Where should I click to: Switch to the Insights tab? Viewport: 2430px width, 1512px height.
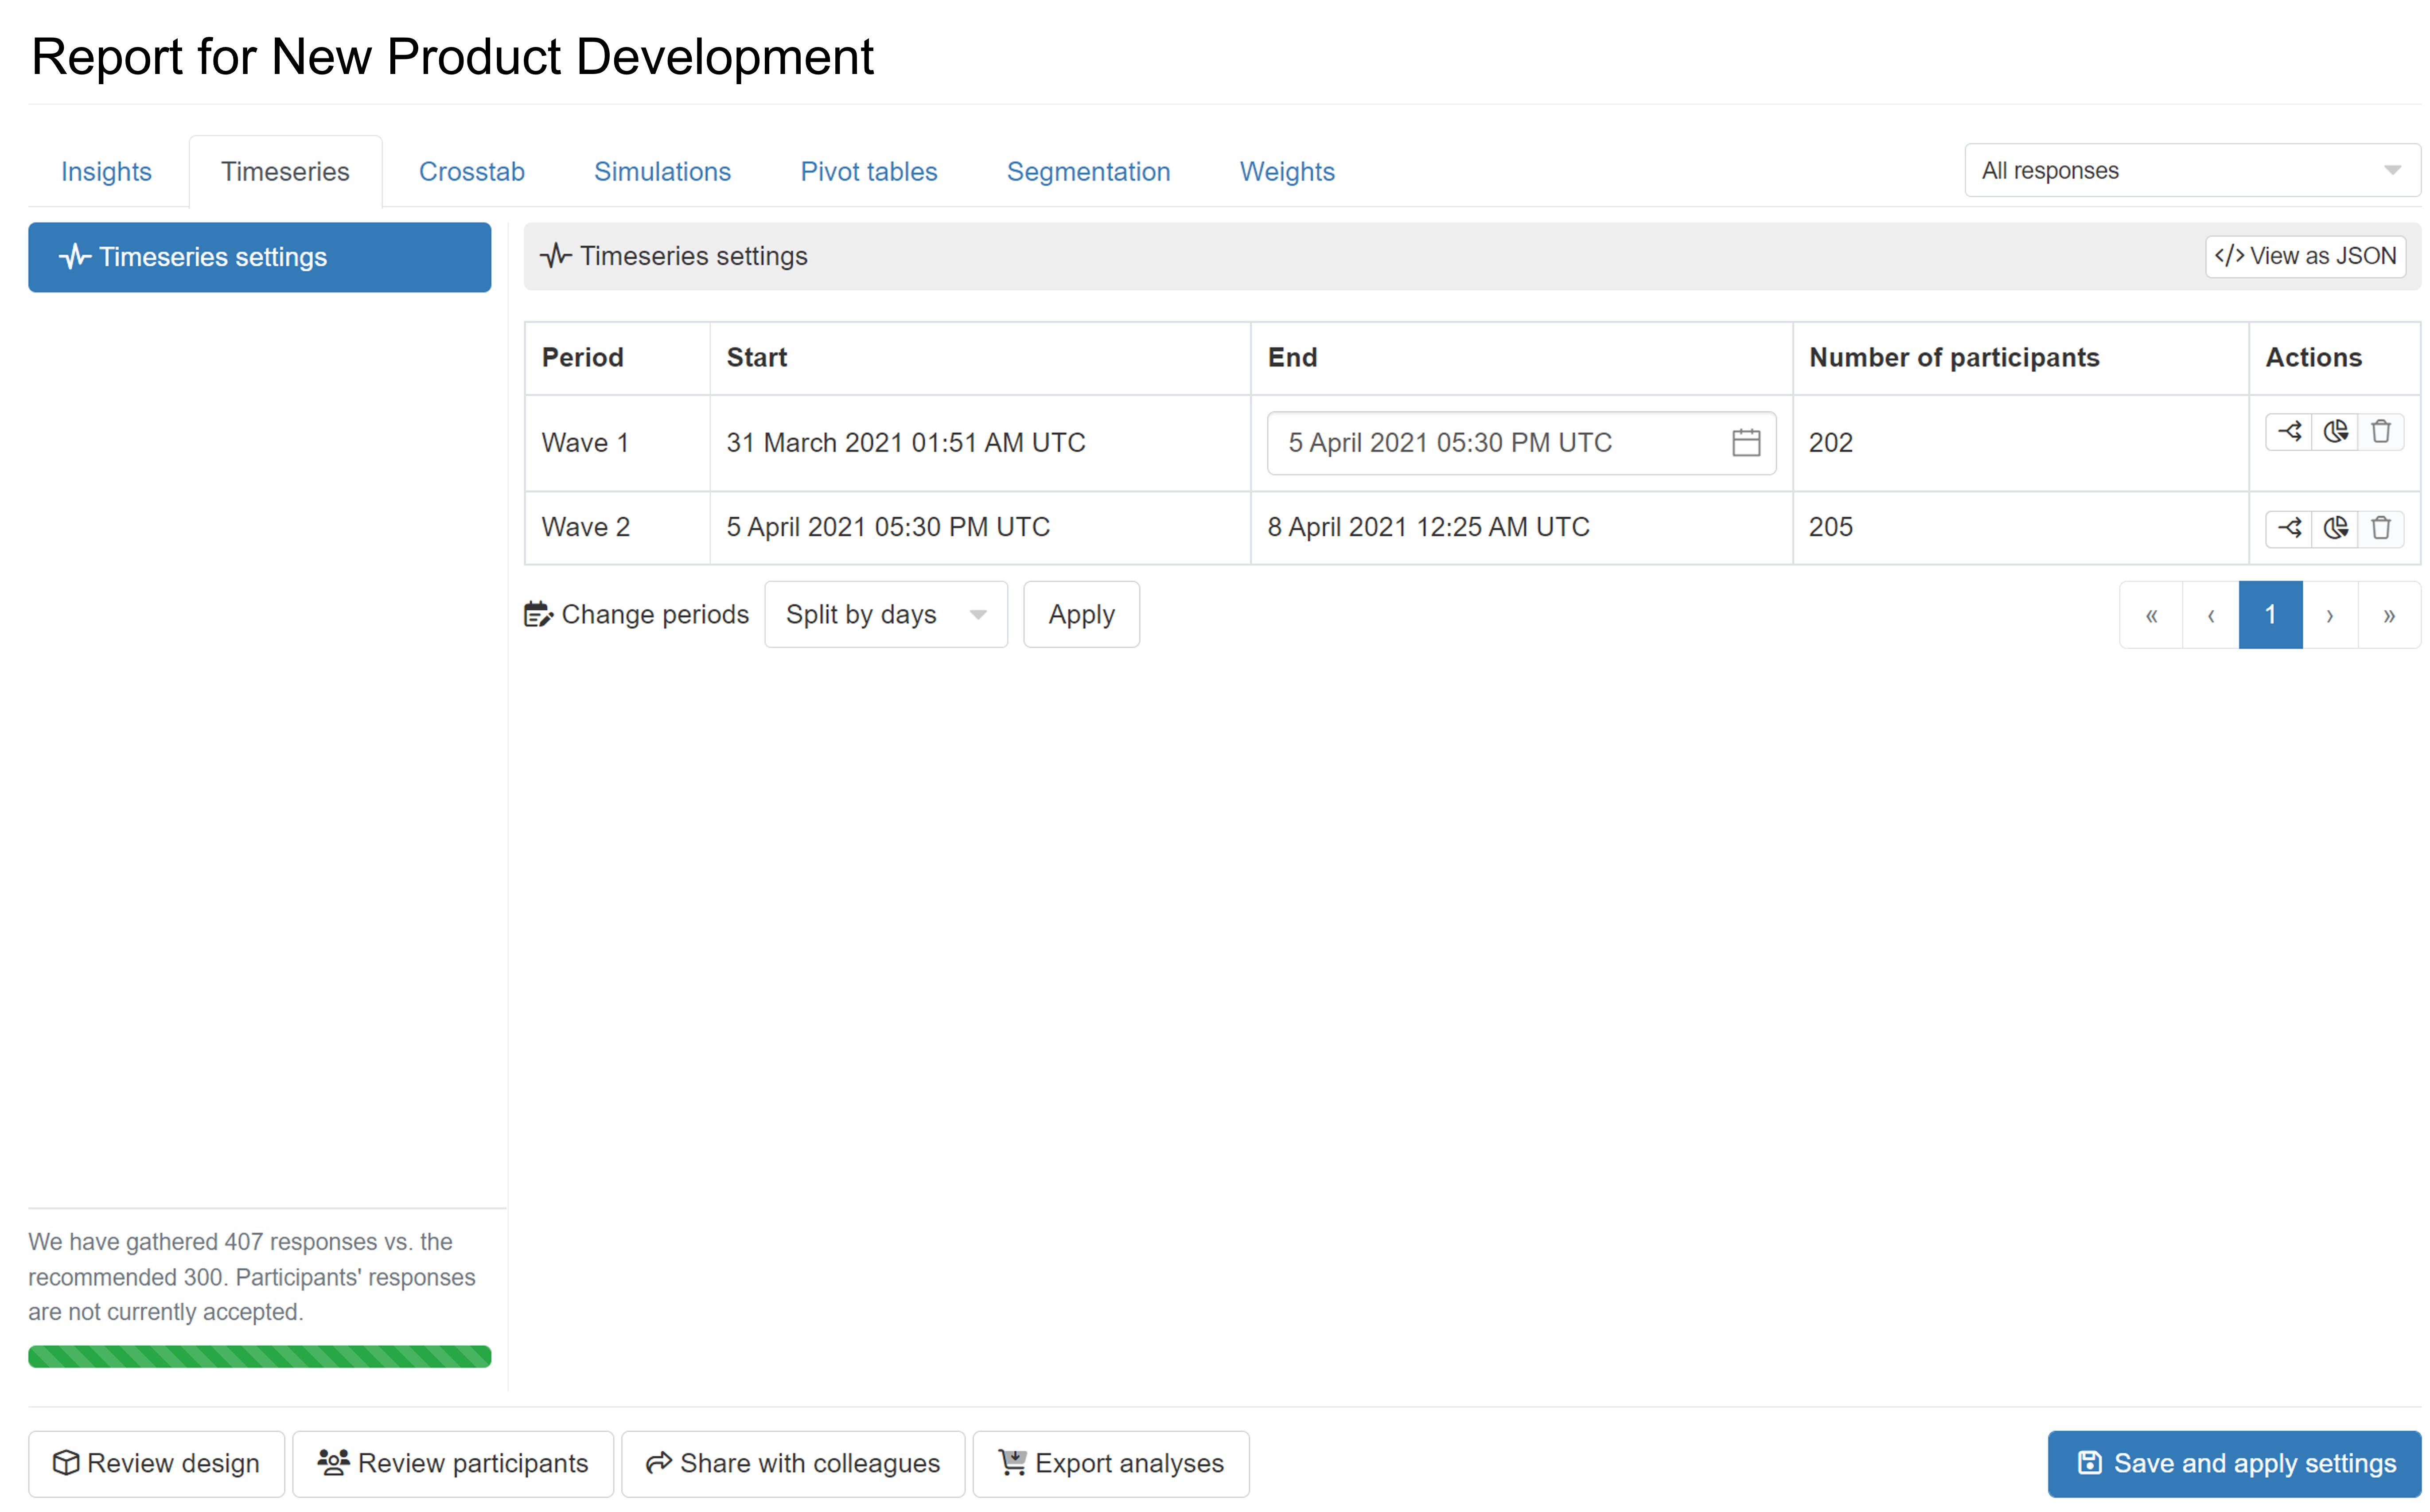[x=106, y=171]
